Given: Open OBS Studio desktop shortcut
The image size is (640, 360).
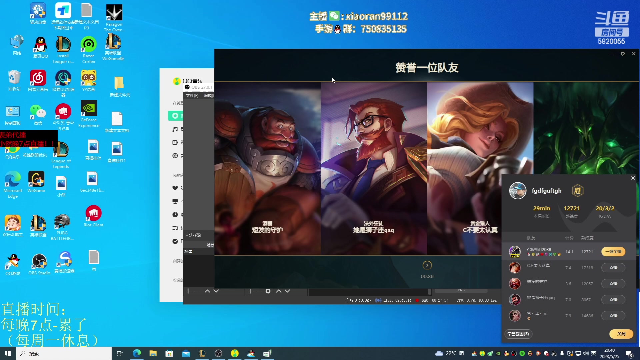Looking at the screenshot, I should tap(39, 264).
